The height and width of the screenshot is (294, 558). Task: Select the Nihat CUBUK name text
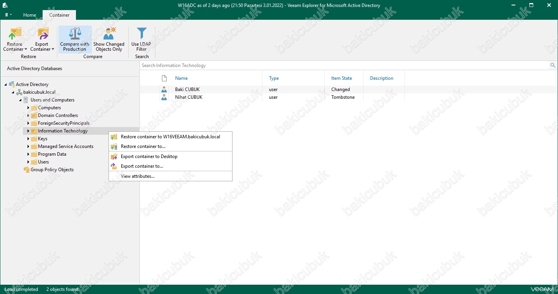189,97
